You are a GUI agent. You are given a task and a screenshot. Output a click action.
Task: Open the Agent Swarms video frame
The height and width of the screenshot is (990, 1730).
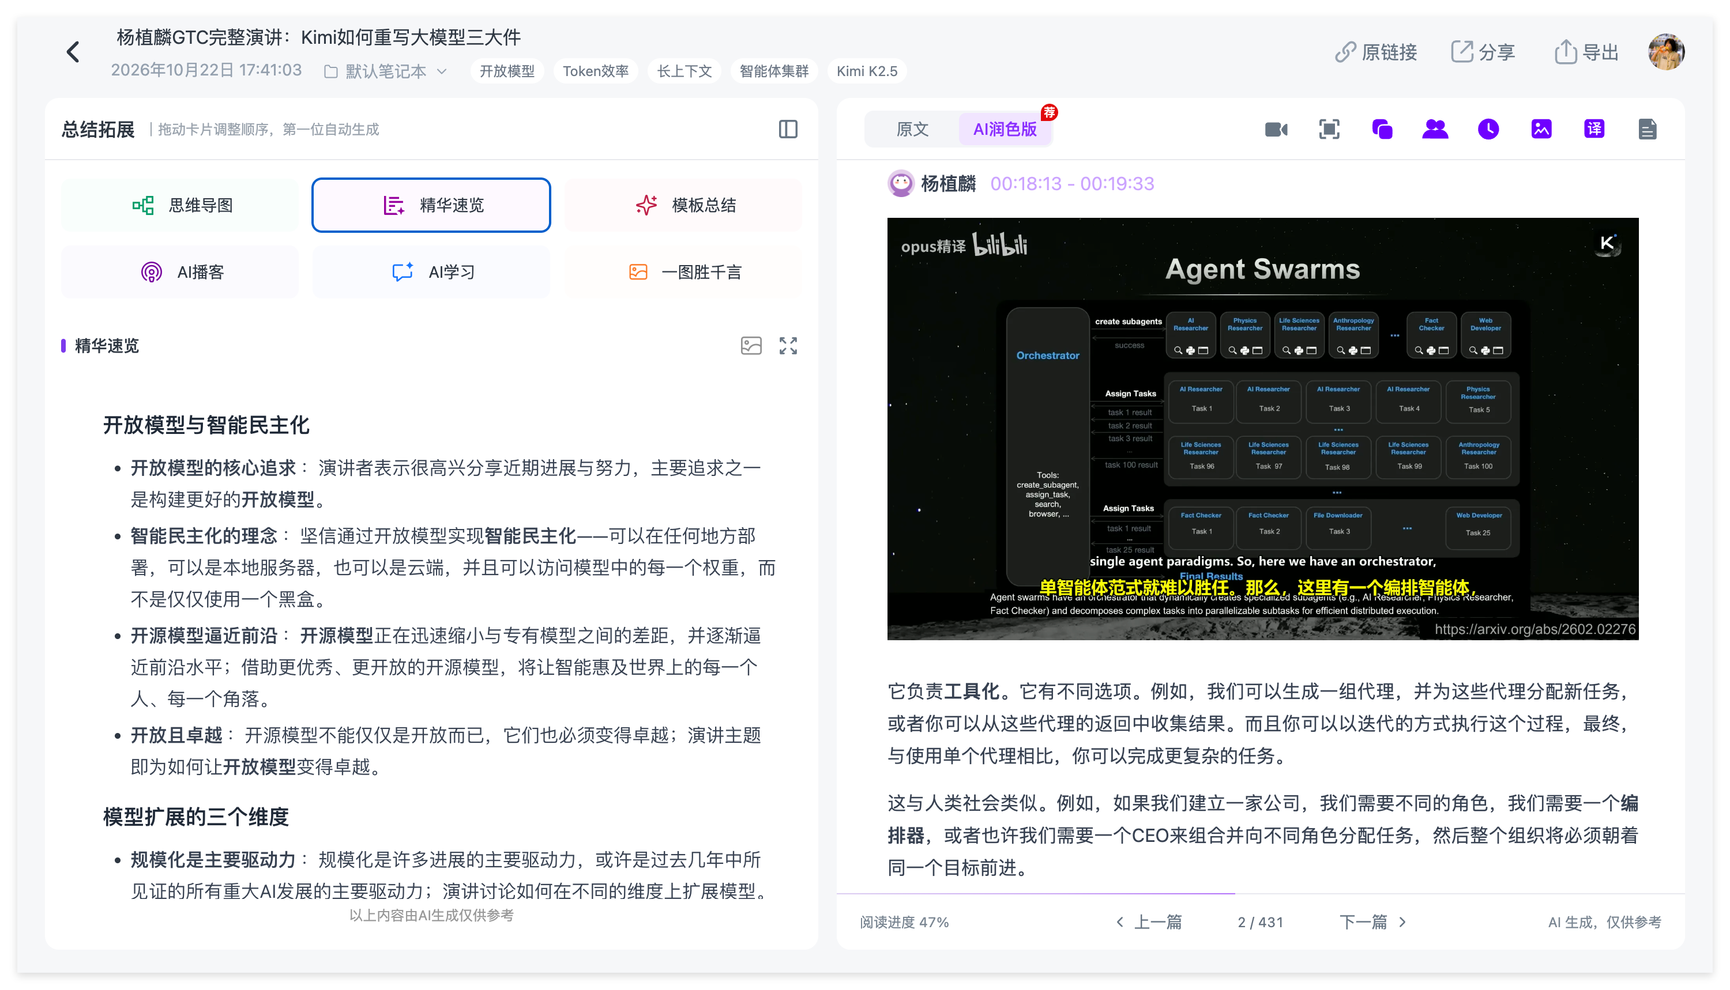(1263, 428)
